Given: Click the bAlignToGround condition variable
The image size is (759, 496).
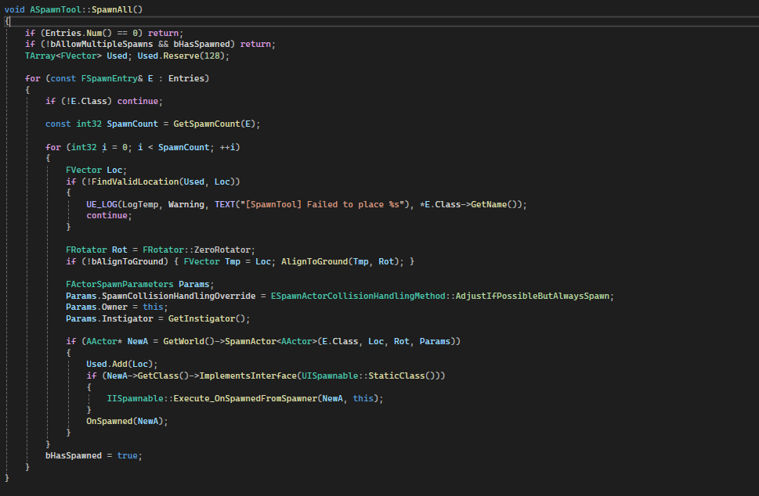Looking at the screenshot, I should (x=128, y=261).
